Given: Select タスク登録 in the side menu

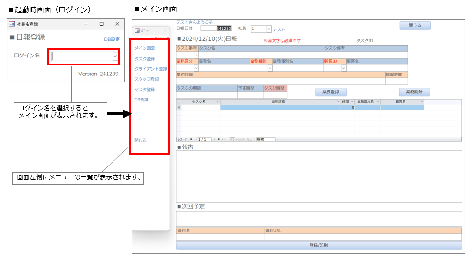Looking at the screenshot, I should 144,59.
